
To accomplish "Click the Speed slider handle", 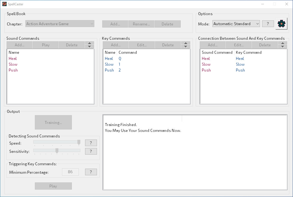I will click(79, 142).
